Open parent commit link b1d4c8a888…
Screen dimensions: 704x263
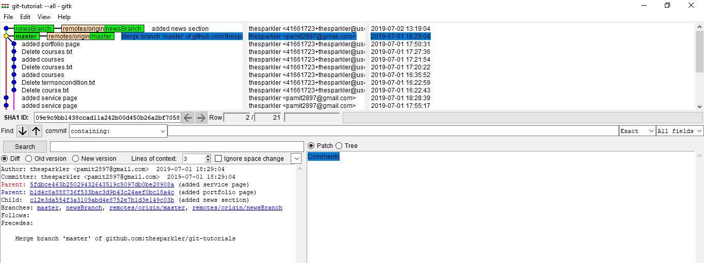pos(102,192)
